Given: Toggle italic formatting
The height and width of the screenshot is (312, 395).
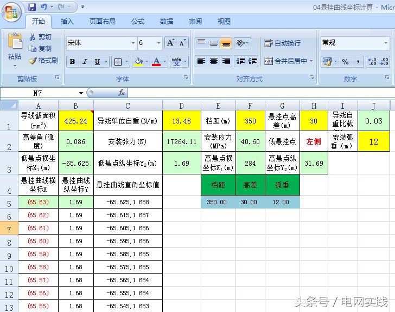Looking at the screenshot, I should [x=85, y=62].
